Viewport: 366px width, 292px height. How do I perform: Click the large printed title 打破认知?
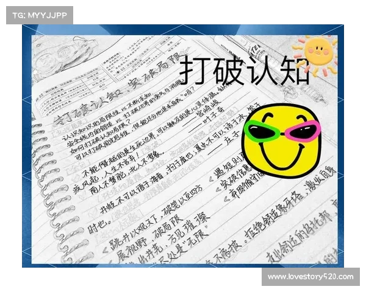[245, 70]
